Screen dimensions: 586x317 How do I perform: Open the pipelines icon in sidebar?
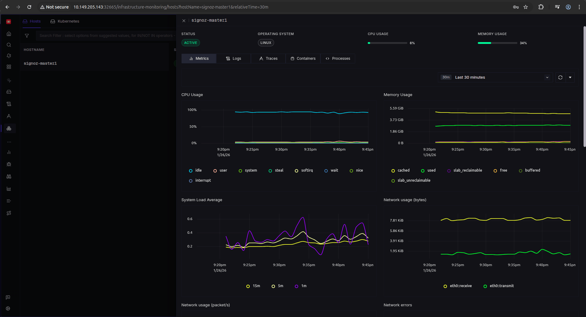click(x=9, y=213)
